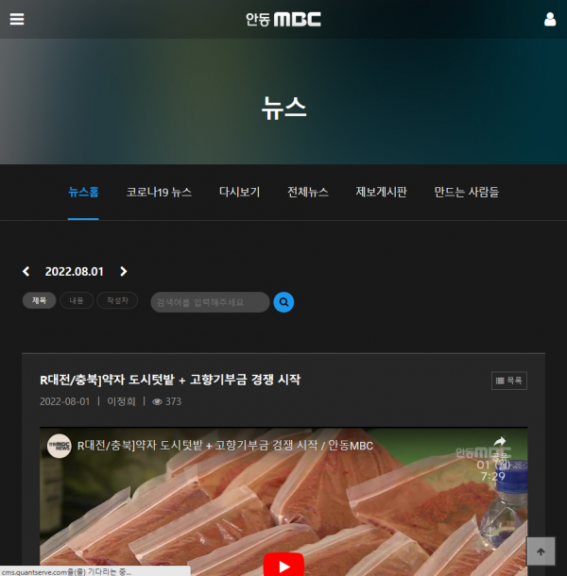Focus the 검색어를 입력해주세요 search field
Viewport: 567px width, 576px height.
210,302
